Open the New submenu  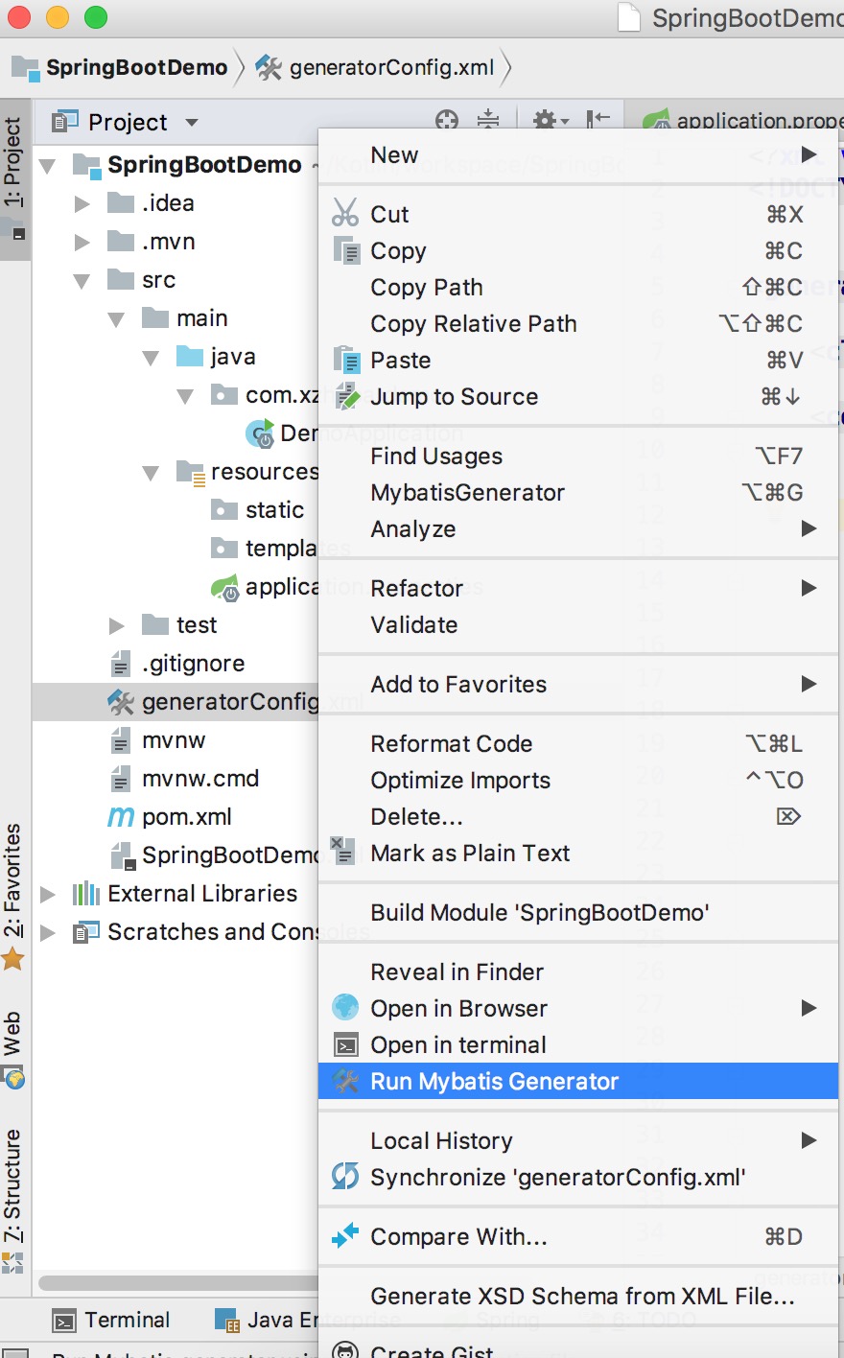[578, 154]
